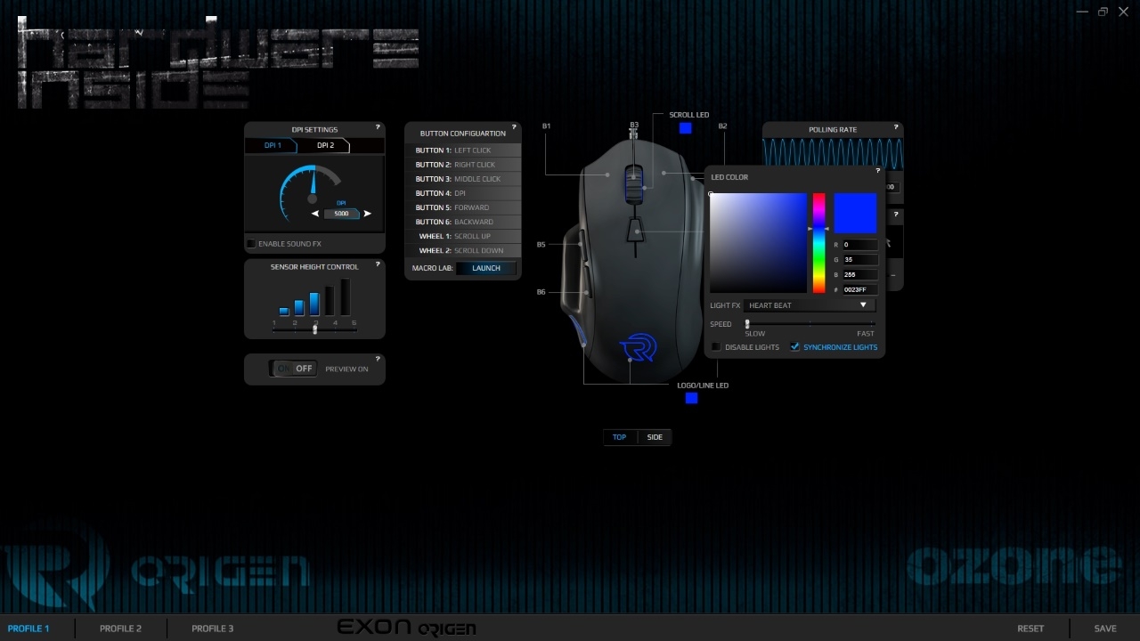Click the sensor height slider handle

(315, 329)
